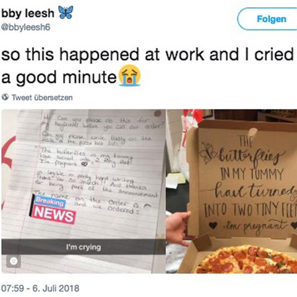
Task: Open the pizza box lid photo
Action: [231, 191]
